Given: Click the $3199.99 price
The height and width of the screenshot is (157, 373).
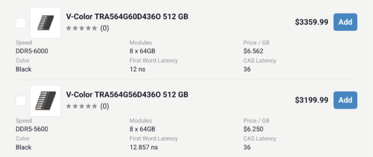Looking at the screenshot, I should [x=312, y=100].
